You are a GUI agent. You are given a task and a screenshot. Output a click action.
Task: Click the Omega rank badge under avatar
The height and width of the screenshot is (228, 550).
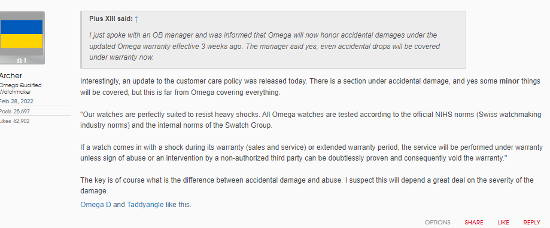(22, 60)
